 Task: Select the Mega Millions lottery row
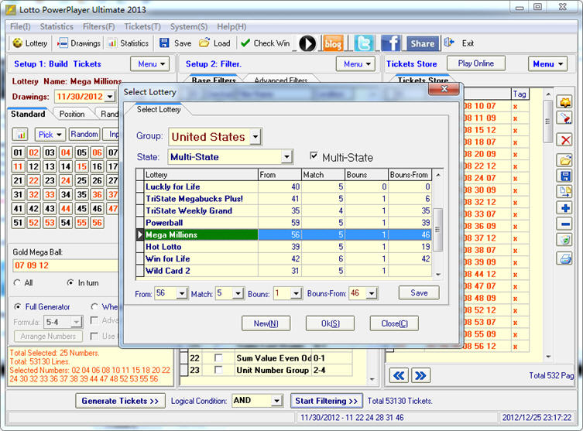point(283,234)
